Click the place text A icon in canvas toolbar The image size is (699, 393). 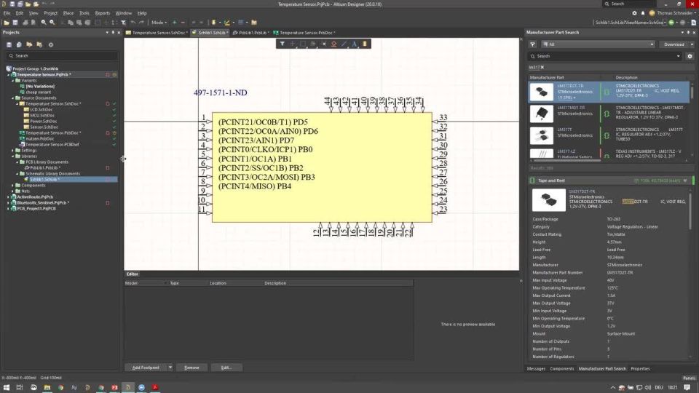[x=355, y=44]
